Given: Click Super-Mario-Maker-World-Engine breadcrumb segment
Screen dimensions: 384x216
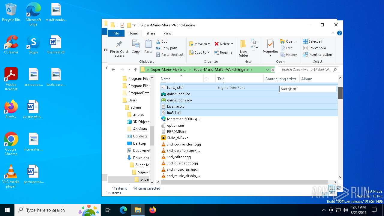Looking at the screenshot, I should tap(220, 70).
